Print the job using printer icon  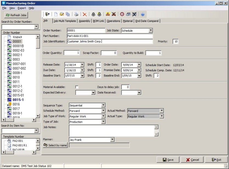click(77, 14)
